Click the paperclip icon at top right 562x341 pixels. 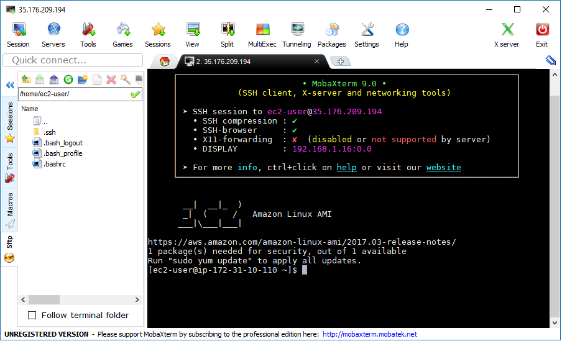[x=551, y=60]
